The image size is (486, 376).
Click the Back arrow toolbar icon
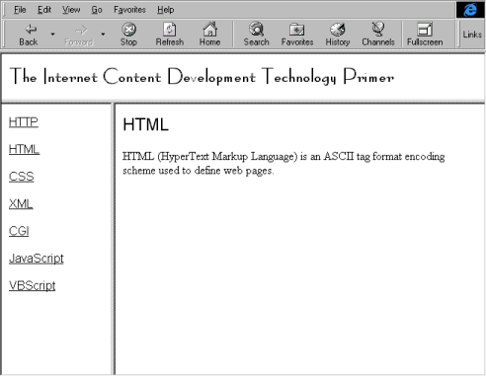[31, 30]
